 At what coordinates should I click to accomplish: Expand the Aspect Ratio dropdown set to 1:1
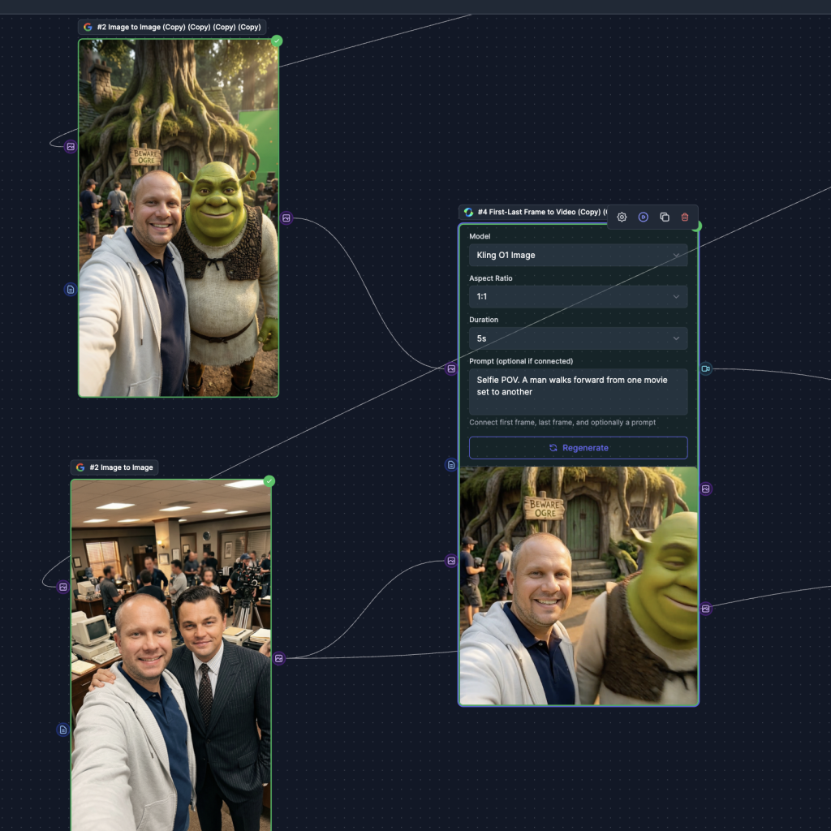coord(578,296)
